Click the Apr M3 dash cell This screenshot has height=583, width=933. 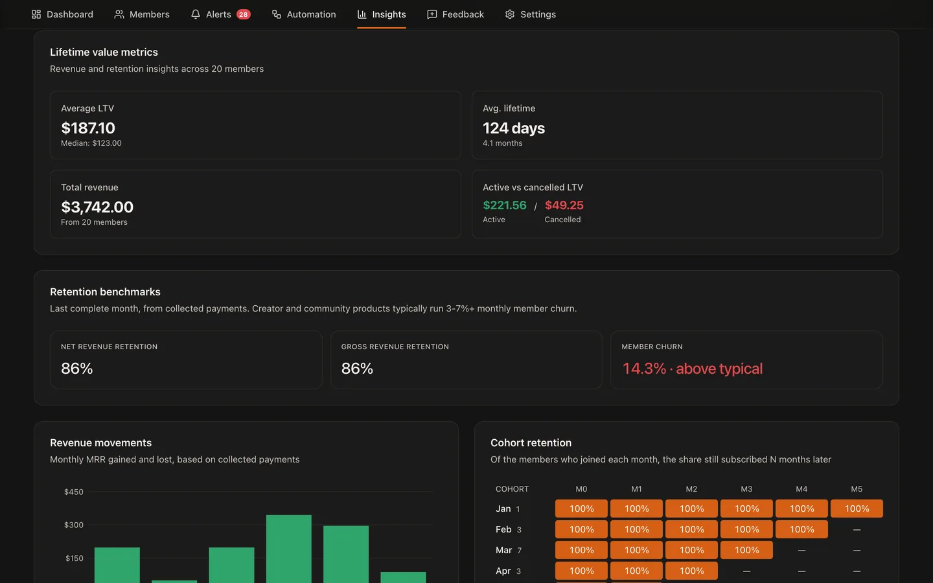[746, 571]
